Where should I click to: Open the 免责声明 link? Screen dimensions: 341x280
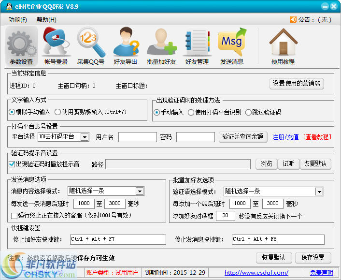(x=322, y=272)
